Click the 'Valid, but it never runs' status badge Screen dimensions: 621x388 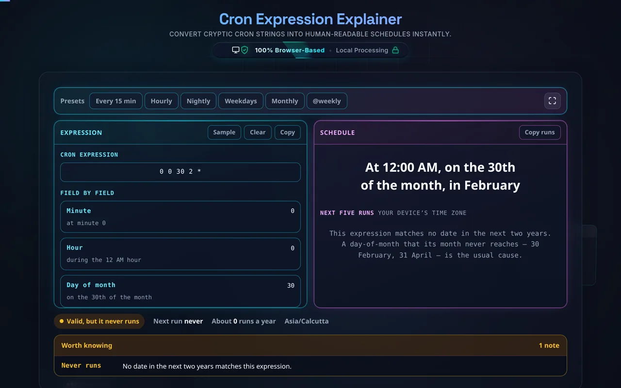[x=99, y=321]
